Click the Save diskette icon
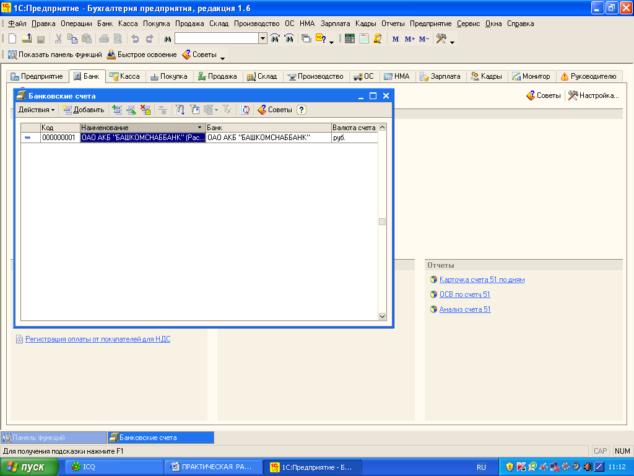This screenshot has height=476, width=634. pyautogui.click(x=41, y=39)
